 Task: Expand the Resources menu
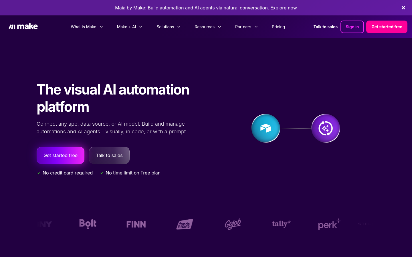(208, 27)
